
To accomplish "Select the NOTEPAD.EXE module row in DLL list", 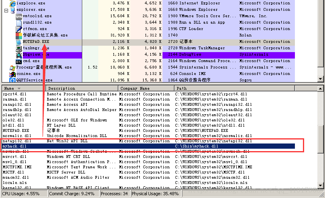I will [148, 131].
